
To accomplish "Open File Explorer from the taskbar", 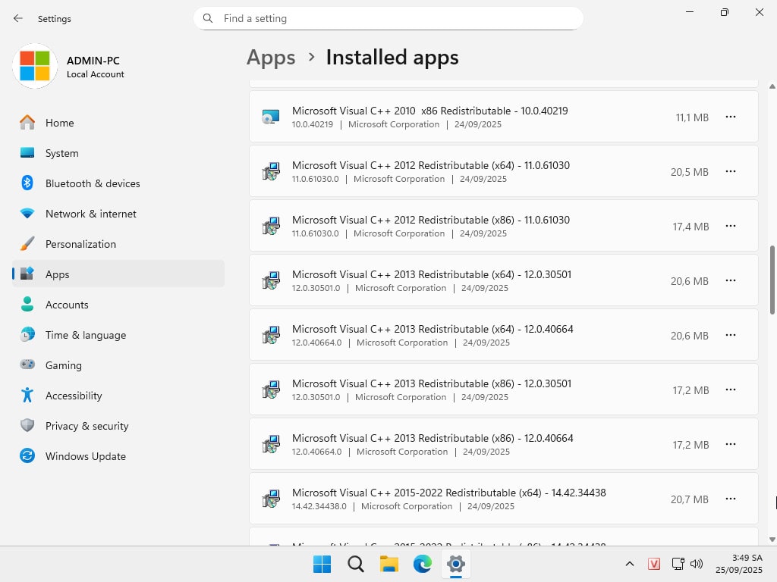I will click(x=389, y=564).
